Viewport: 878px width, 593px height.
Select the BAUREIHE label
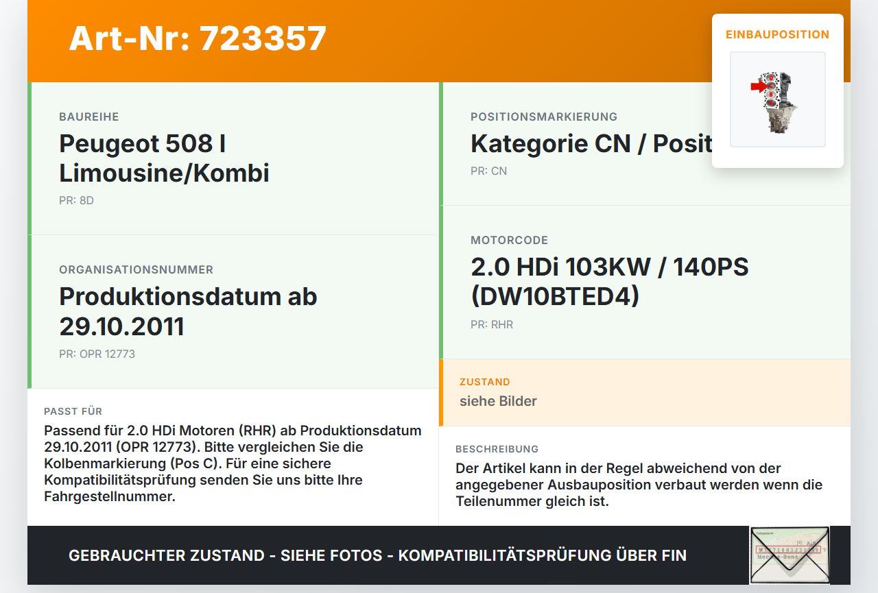point(89,117)
